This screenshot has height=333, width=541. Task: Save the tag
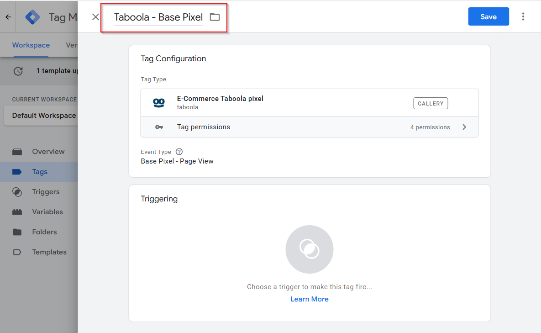pos(488,16)
